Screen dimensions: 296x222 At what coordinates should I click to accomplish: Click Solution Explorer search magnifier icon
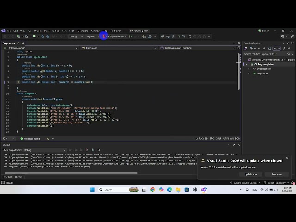tap(289, 54)
